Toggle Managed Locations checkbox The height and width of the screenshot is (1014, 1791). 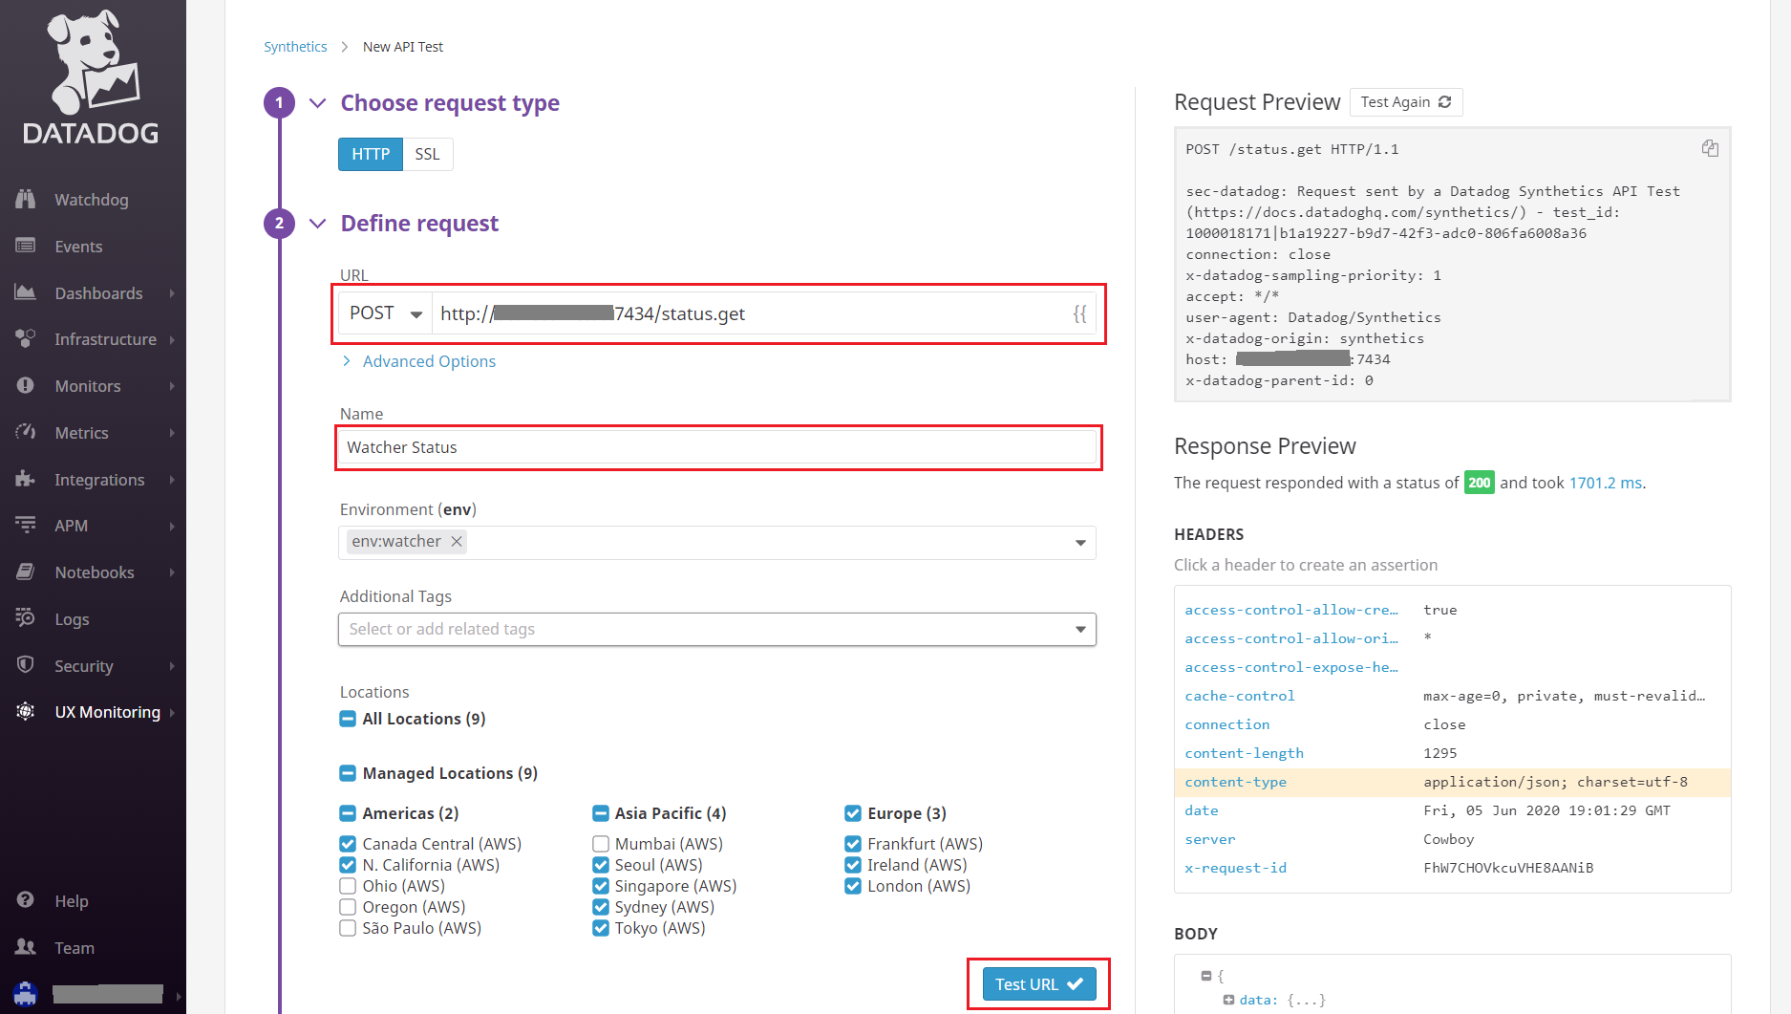[348, 773]
